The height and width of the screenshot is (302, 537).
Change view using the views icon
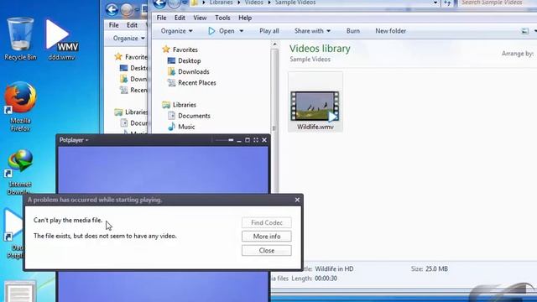525,31
